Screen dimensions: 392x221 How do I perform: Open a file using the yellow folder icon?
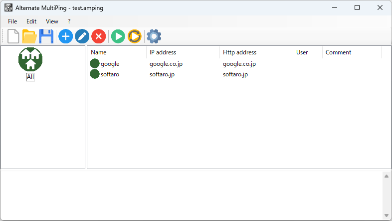30,36
